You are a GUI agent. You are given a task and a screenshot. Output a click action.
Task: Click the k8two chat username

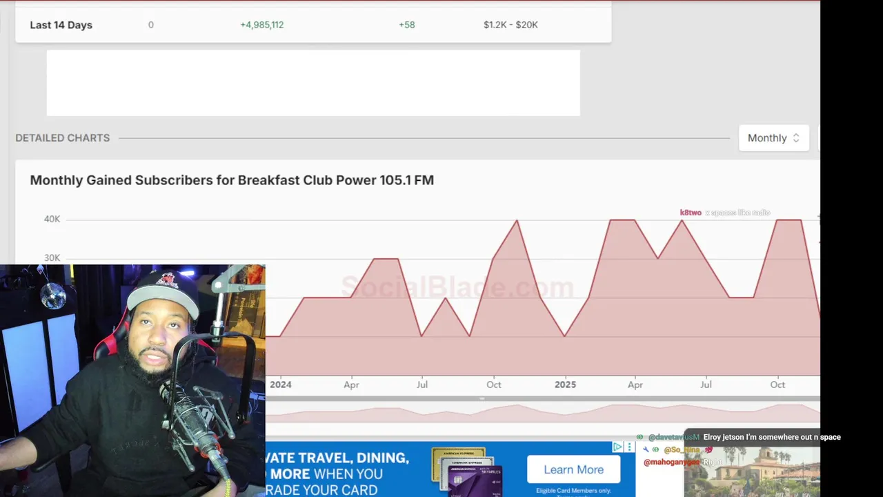[691, 213]
